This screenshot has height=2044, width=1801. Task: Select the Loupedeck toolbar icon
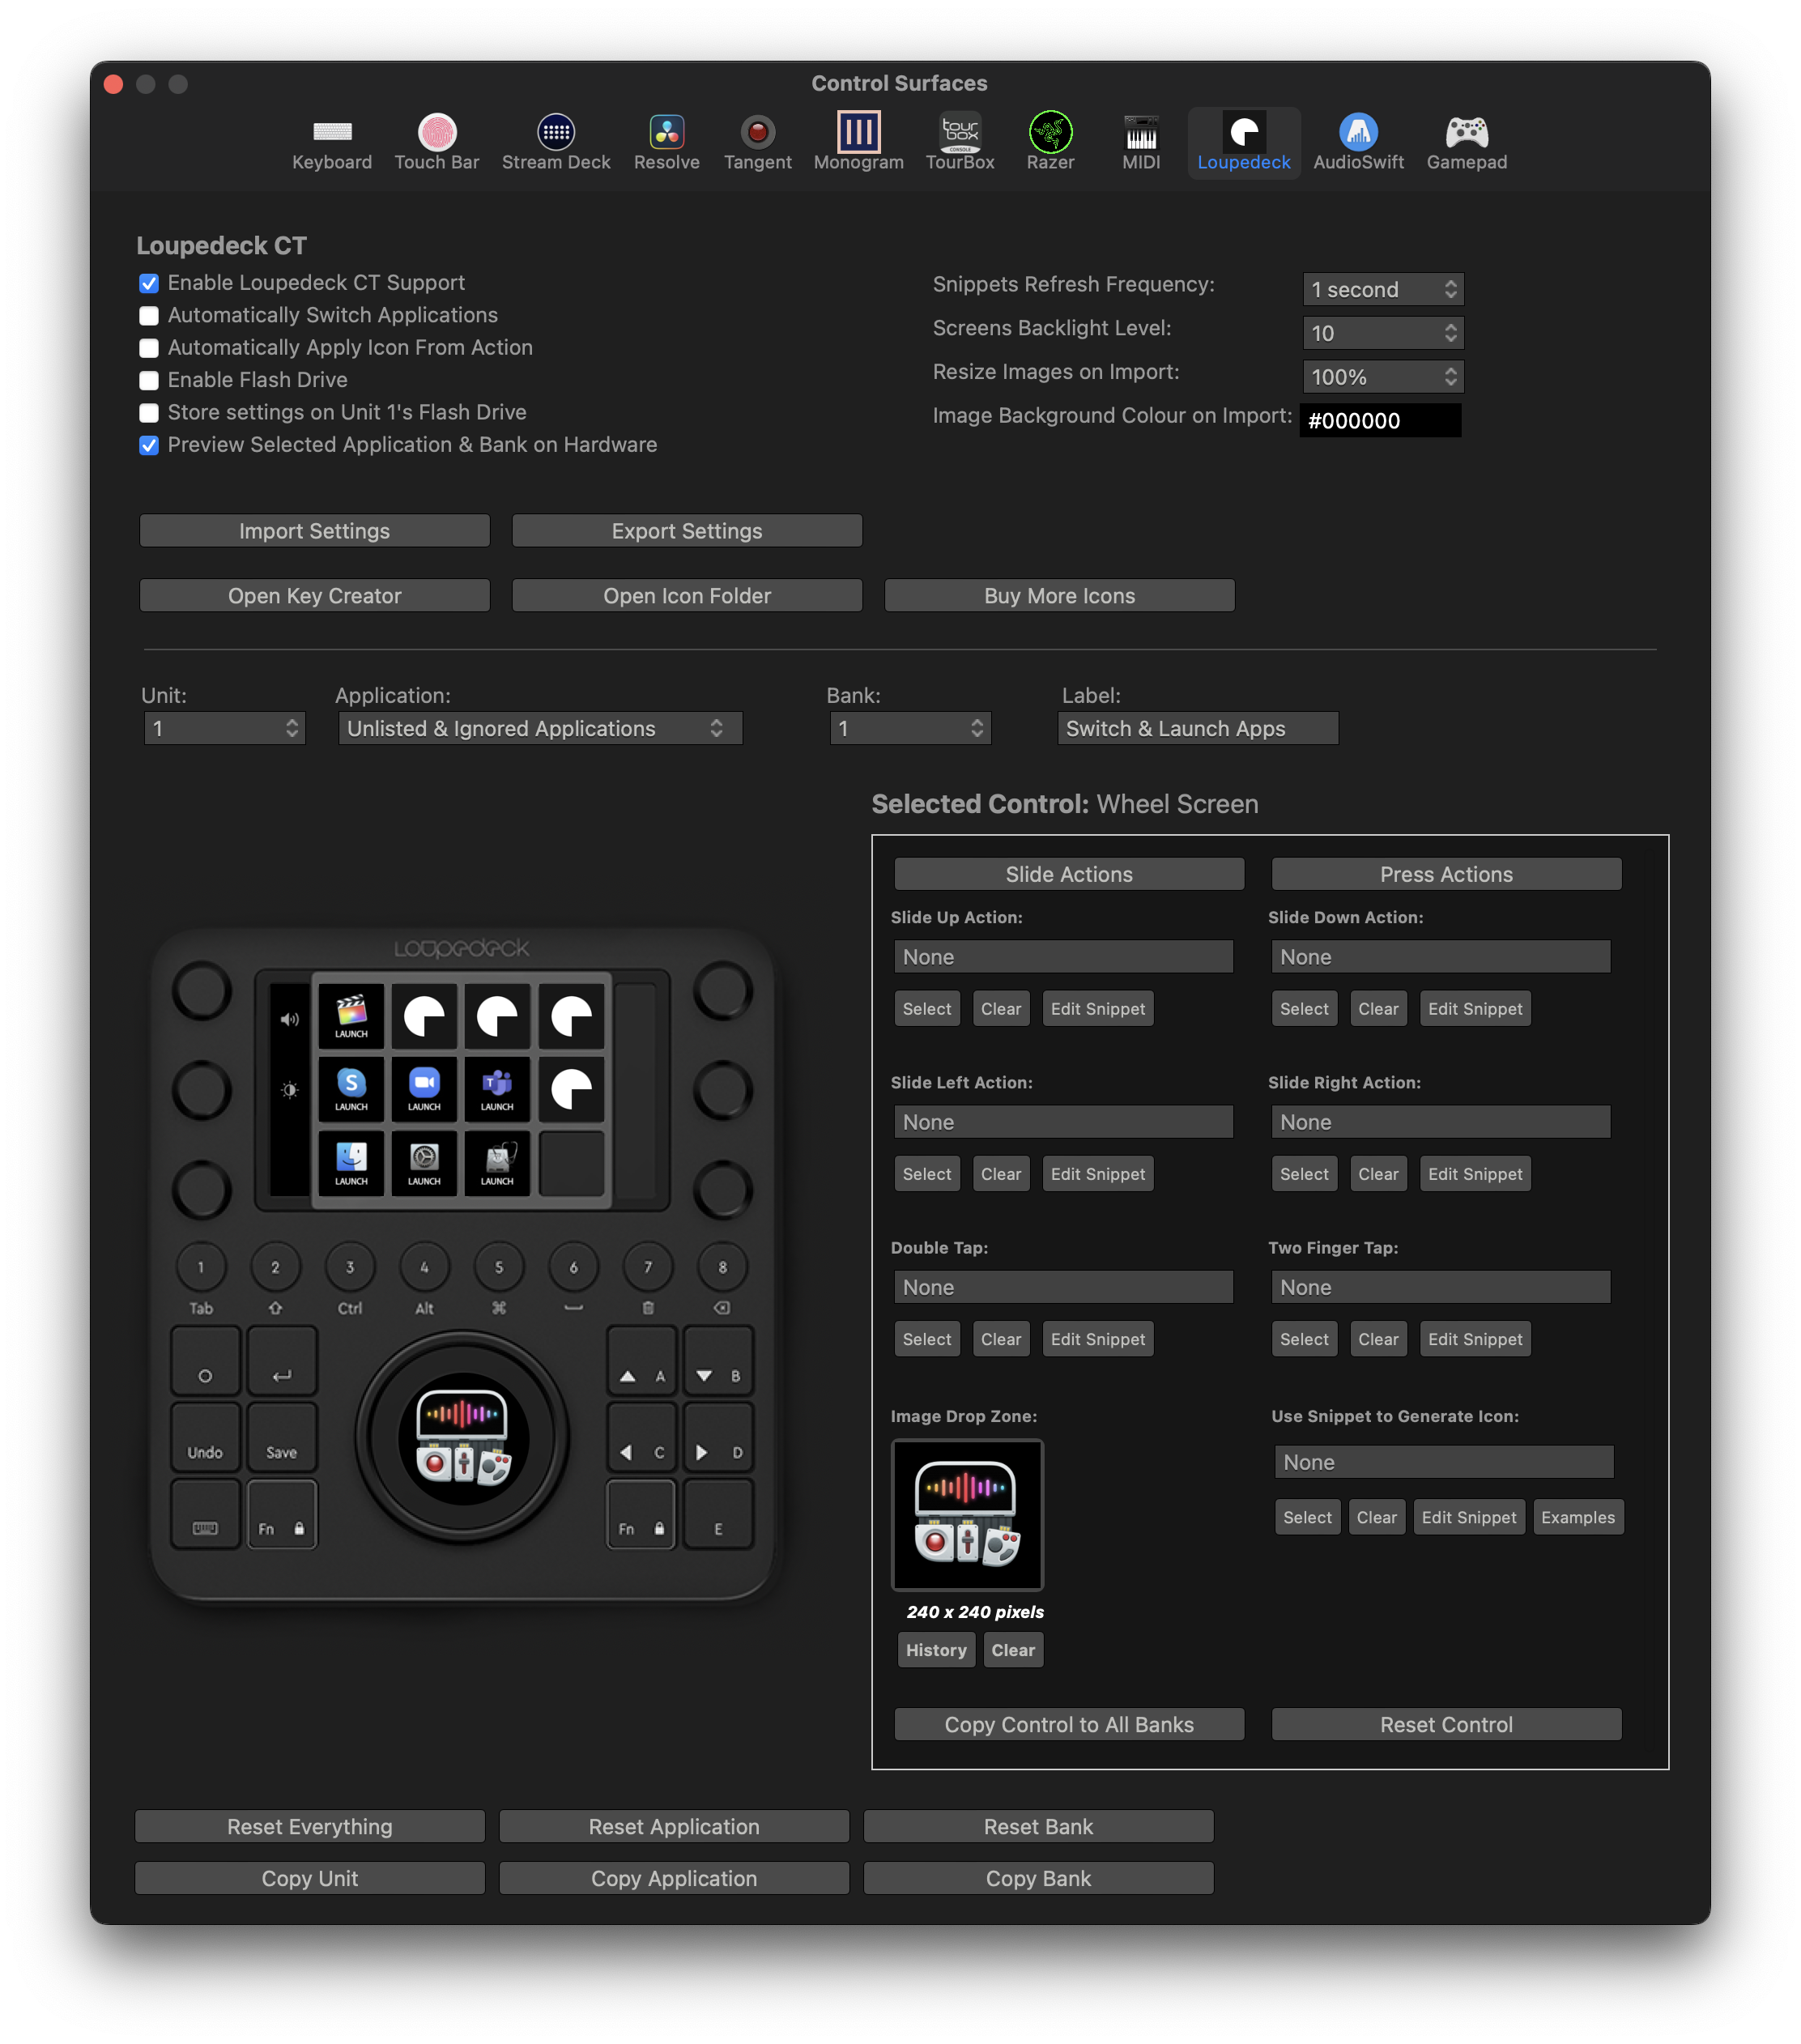click(1244, 143)
